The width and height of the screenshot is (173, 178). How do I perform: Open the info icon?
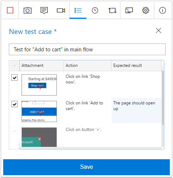(162, 10)
